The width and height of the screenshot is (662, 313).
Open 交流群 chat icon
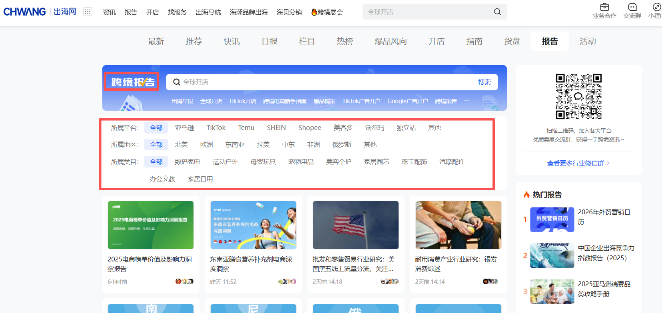coord(632,7)
